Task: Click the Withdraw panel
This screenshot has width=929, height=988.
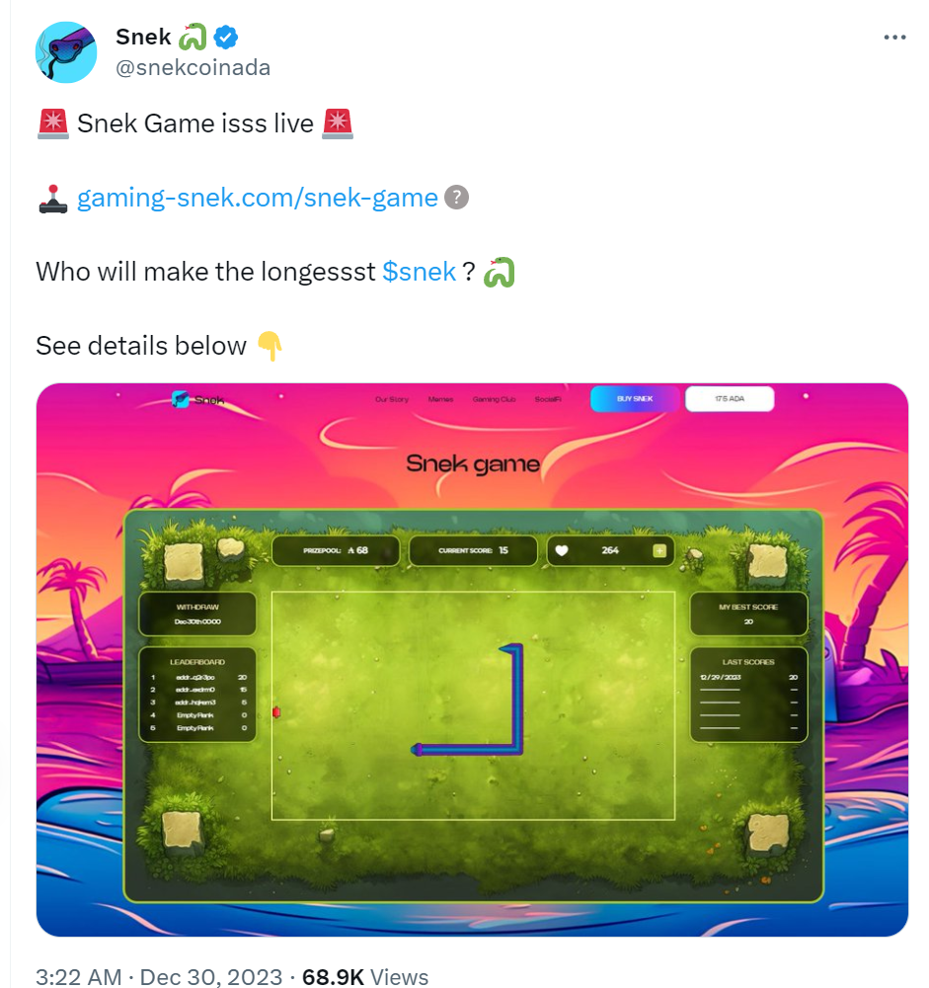Action: tap(197, 614)
